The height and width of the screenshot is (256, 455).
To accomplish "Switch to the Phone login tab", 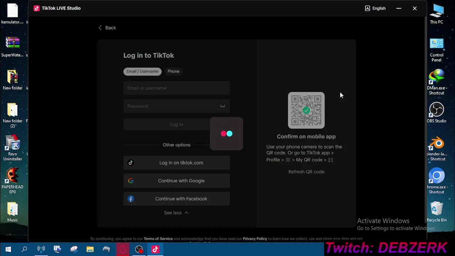I will 173,71.
